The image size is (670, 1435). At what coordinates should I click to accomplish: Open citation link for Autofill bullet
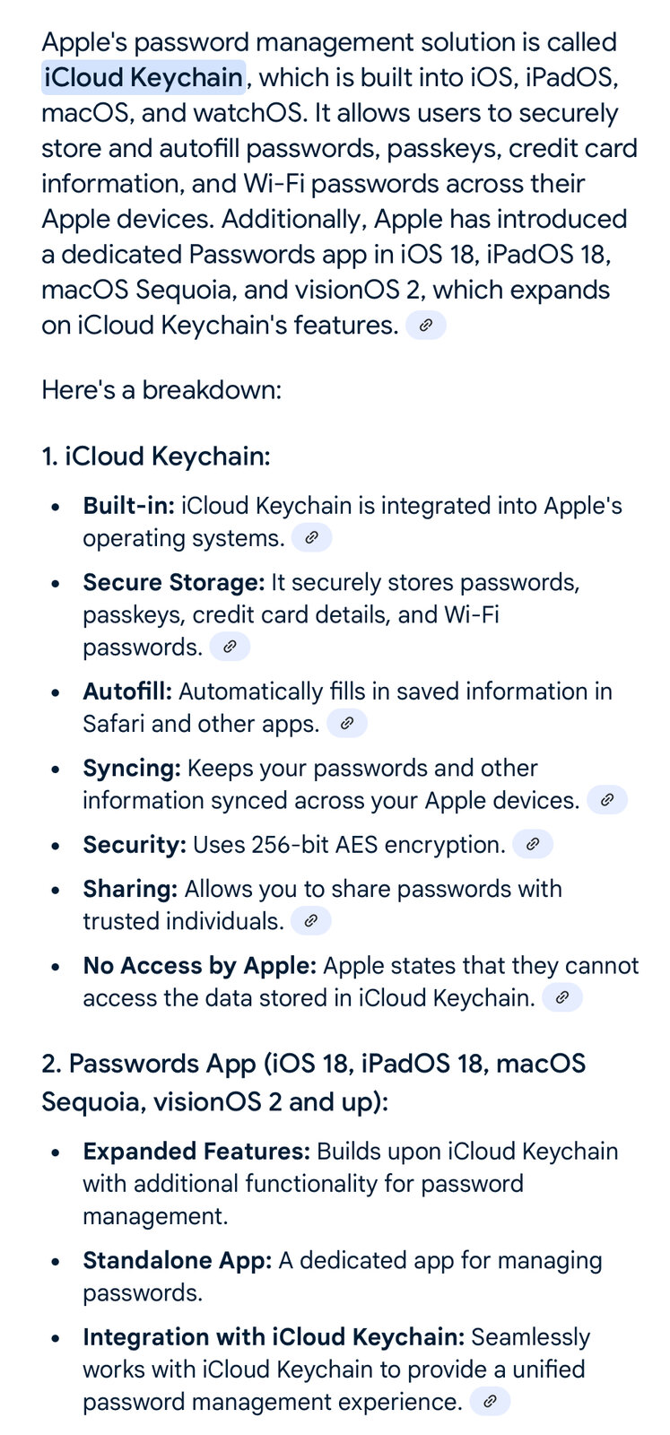pos(347,724)
